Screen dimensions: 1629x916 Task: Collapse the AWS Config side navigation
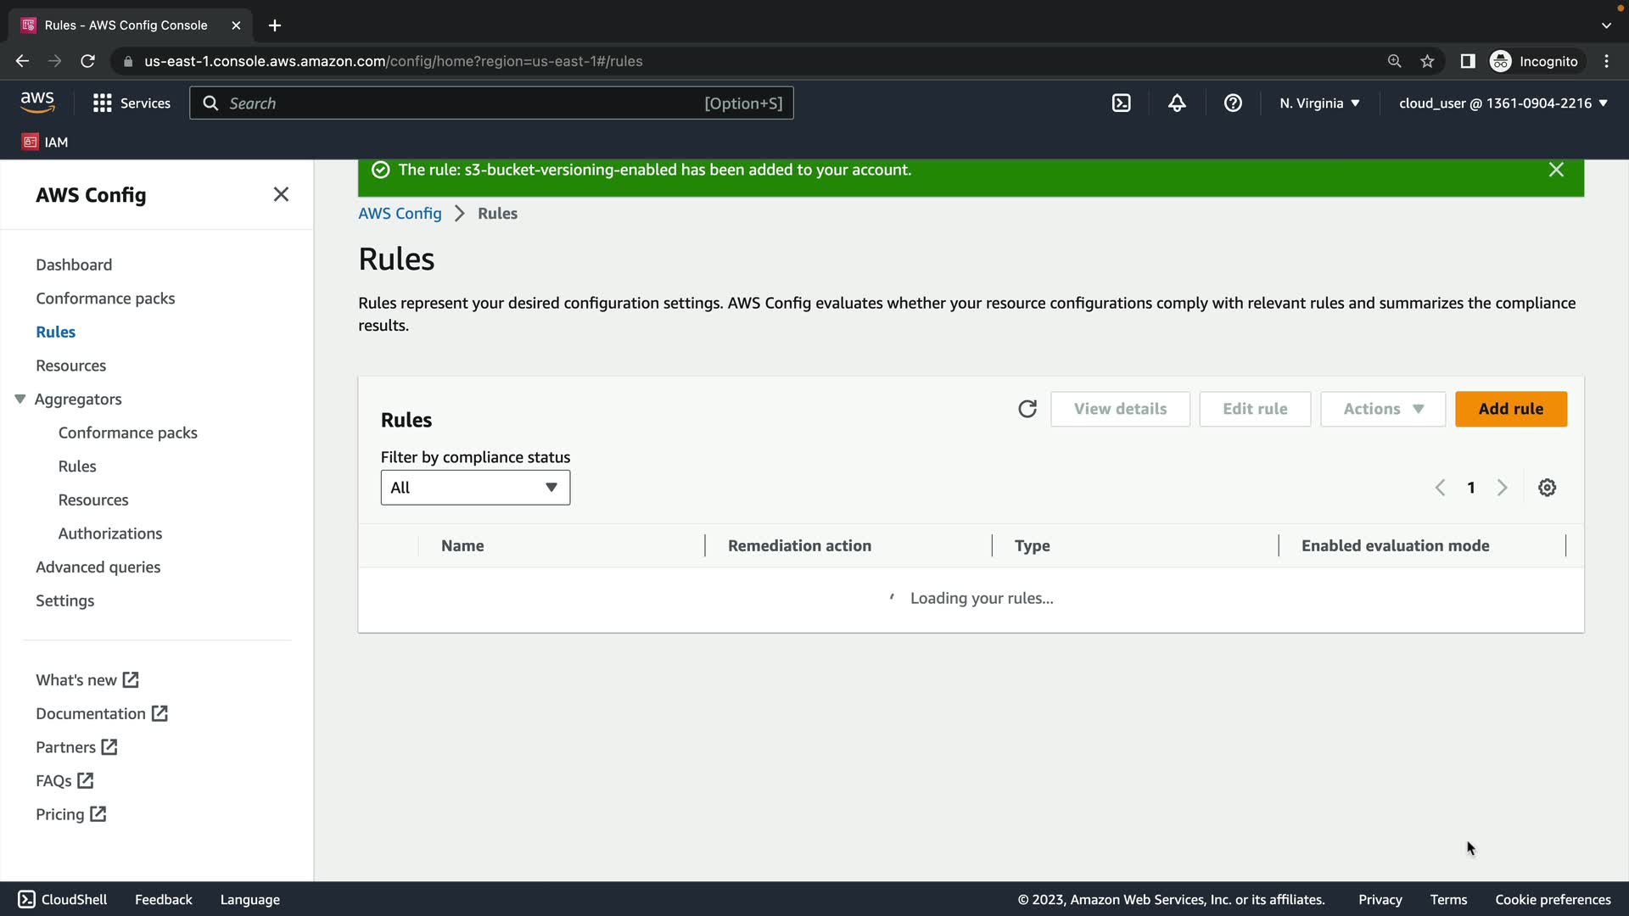click(281, 194)
